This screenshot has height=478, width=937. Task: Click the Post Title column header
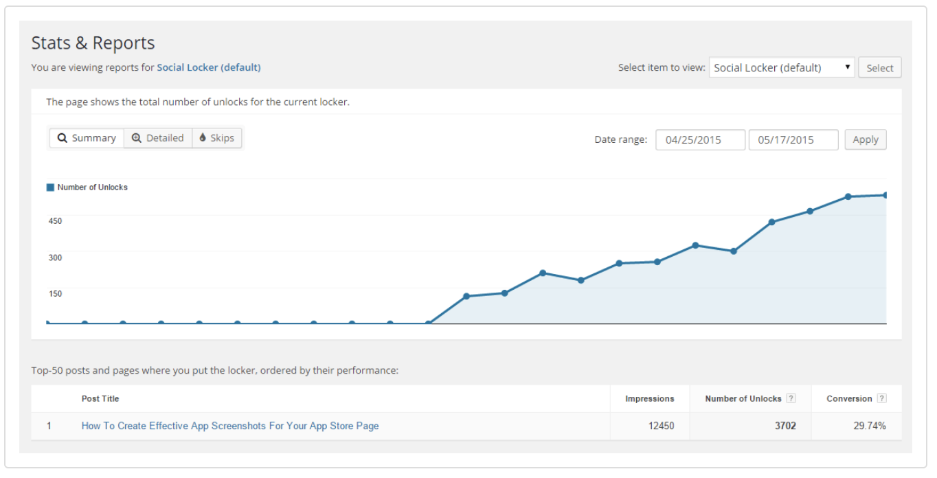(x=100, y=398)
